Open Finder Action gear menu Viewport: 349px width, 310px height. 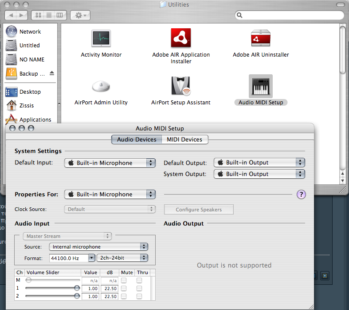(80, 15)
